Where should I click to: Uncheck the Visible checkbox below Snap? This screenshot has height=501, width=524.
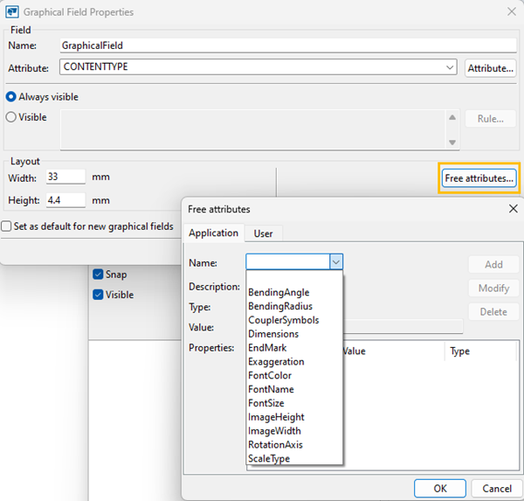pyautogui.click(x=98, y=295)
